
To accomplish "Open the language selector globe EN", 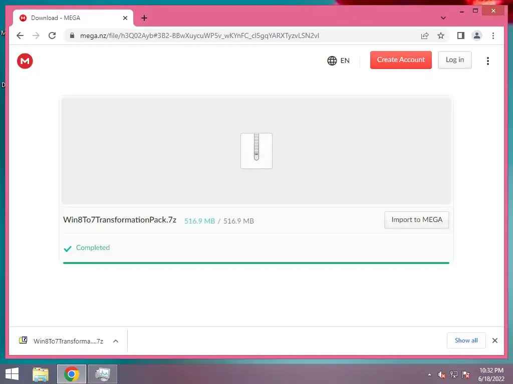I will click(338, 60).
